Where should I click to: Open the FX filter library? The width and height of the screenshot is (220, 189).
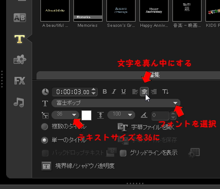click(x=20, y=80)
